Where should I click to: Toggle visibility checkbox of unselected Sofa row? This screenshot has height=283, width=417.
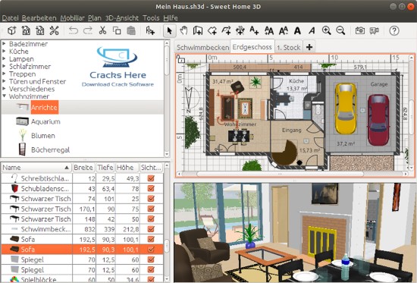tap(151, 239)
